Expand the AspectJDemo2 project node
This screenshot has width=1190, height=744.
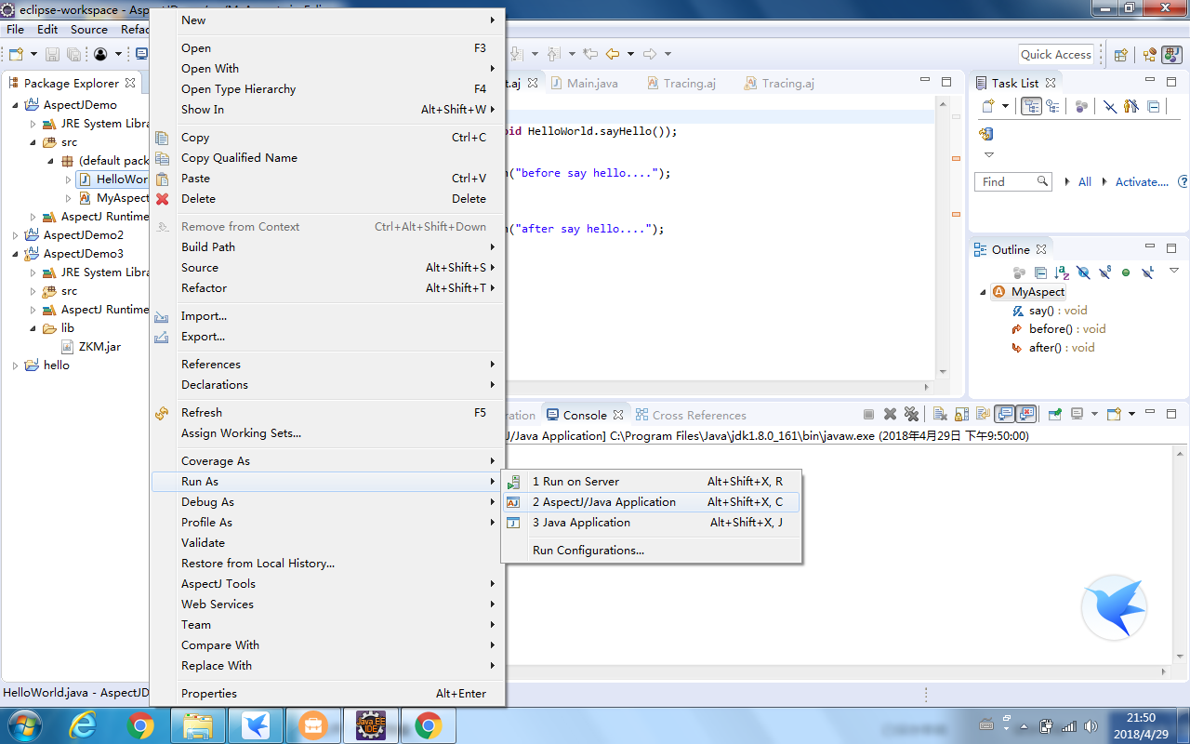pyautogui.click(x=15, y=235)
